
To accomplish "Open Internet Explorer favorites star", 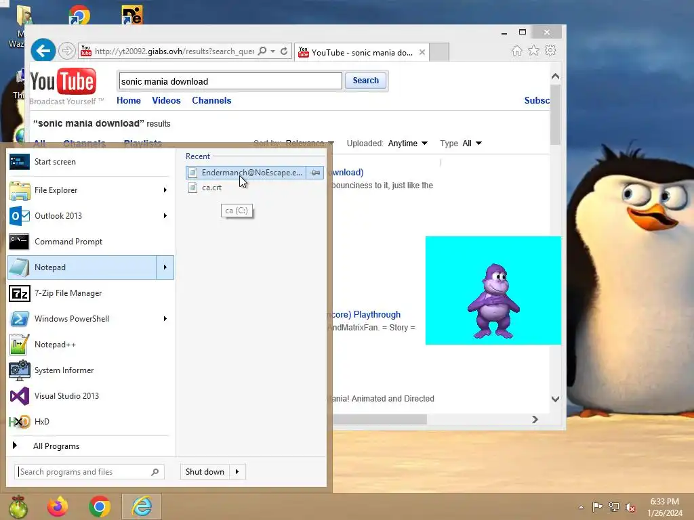I will click(x=534, y=50).
